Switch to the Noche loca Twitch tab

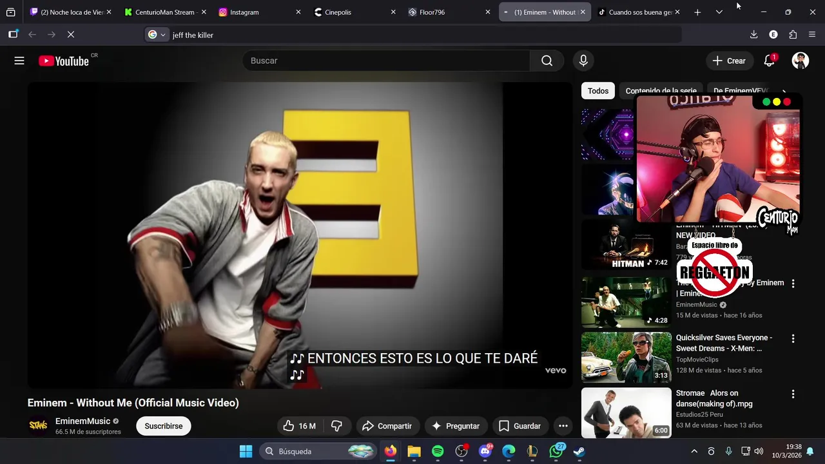click(72, 12)
